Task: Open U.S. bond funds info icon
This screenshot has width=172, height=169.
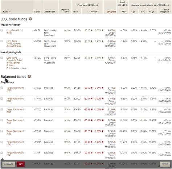Action: coord(30,19)
